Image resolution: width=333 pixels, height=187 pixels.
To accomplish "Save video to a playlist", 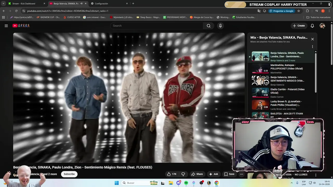I will tap(229, 174).
